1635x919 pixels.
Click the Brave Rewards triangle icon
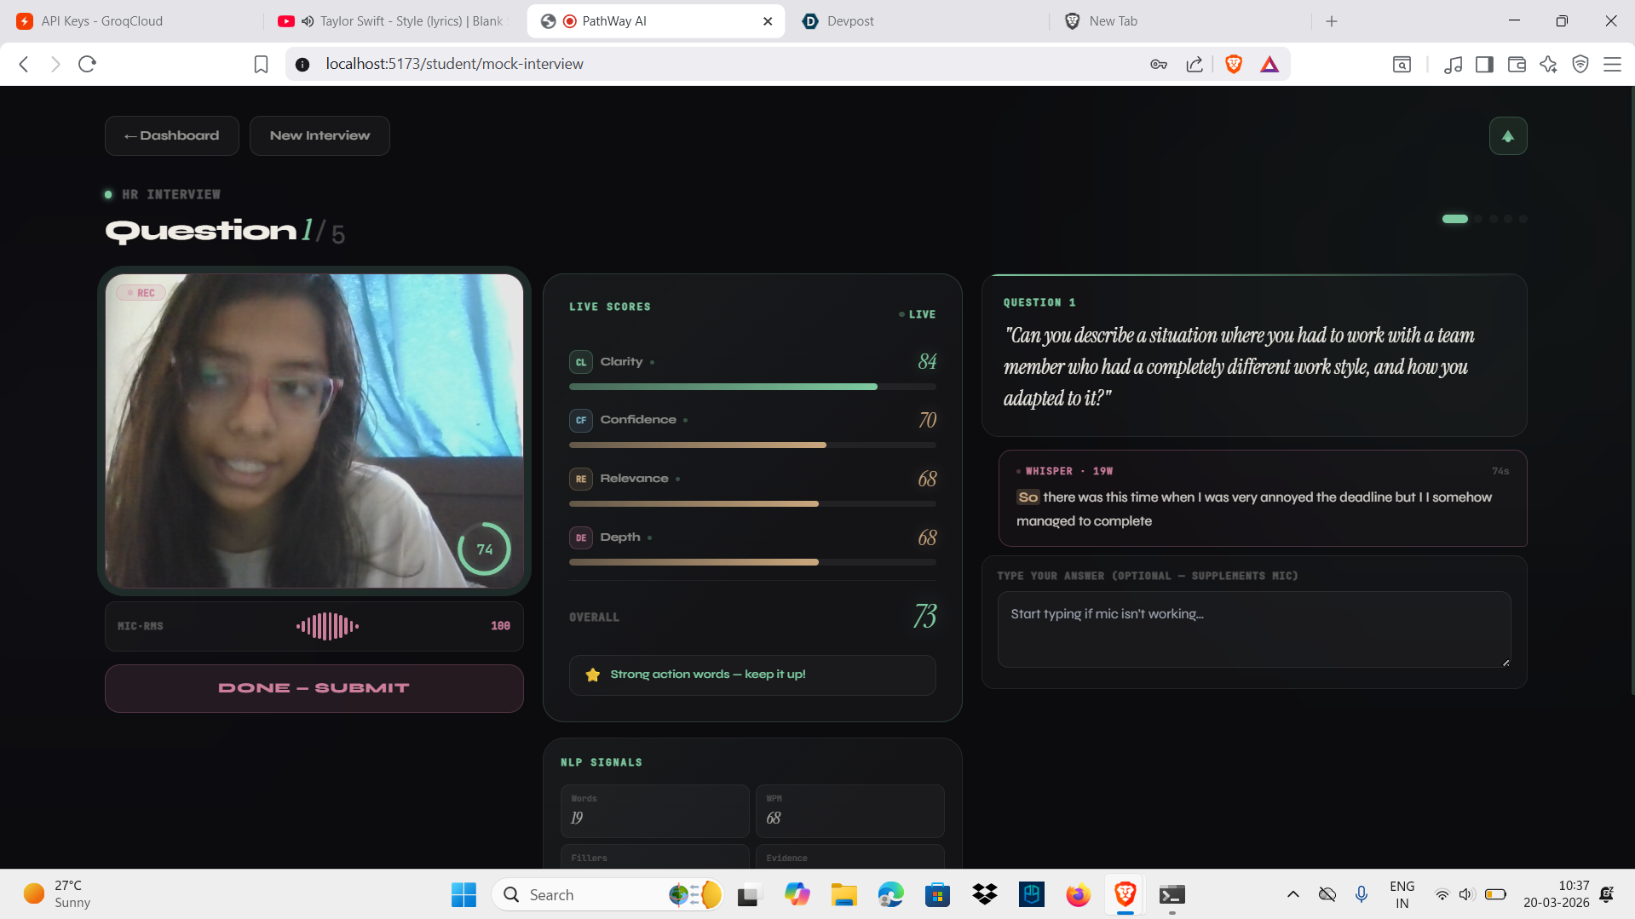pos(1269,64)
